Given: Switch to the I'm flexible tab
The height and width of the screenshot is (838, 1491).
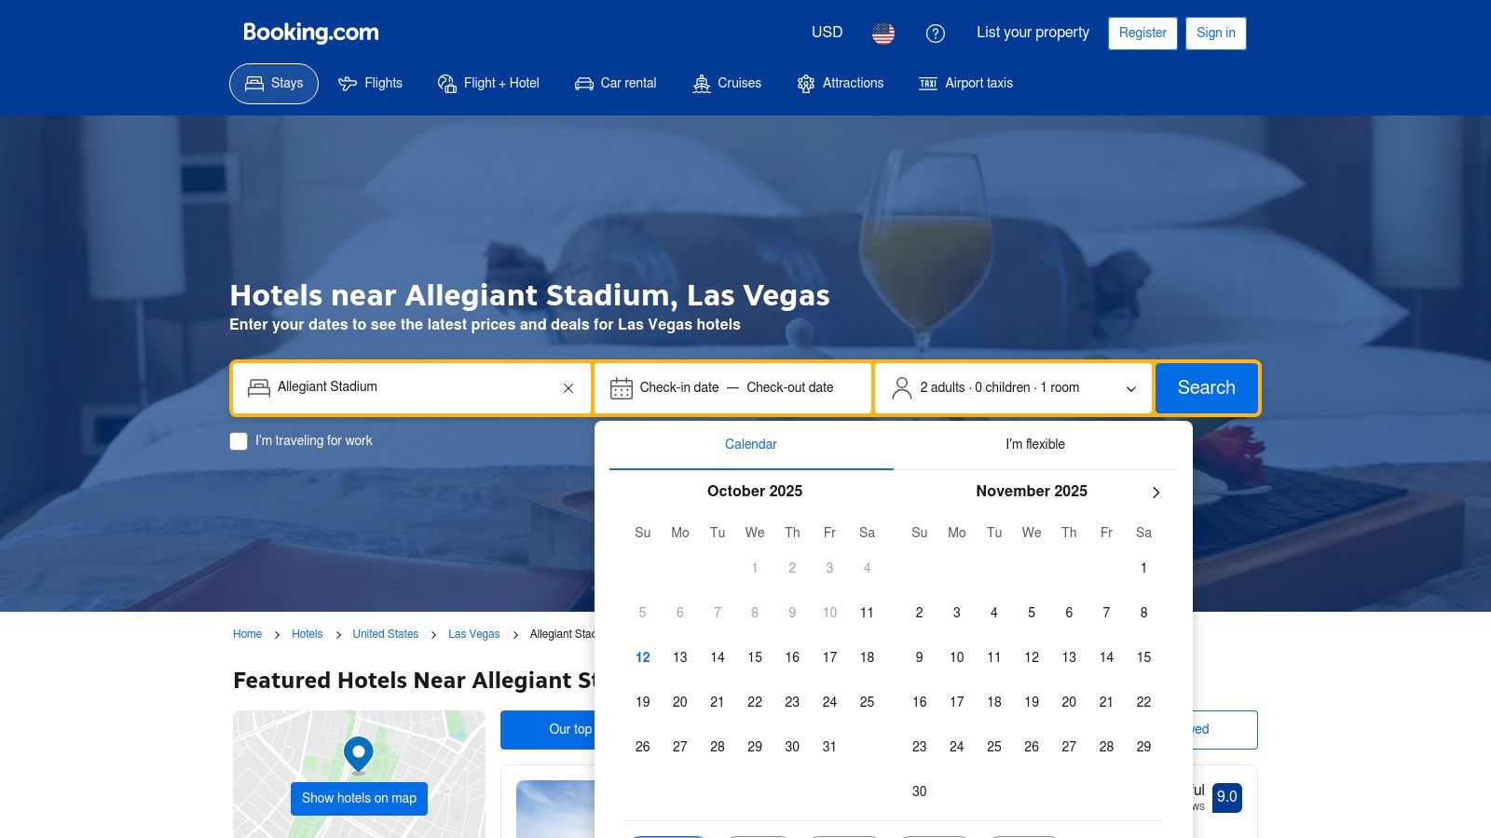Looking at the screenshot, I should click(1035, 445).
